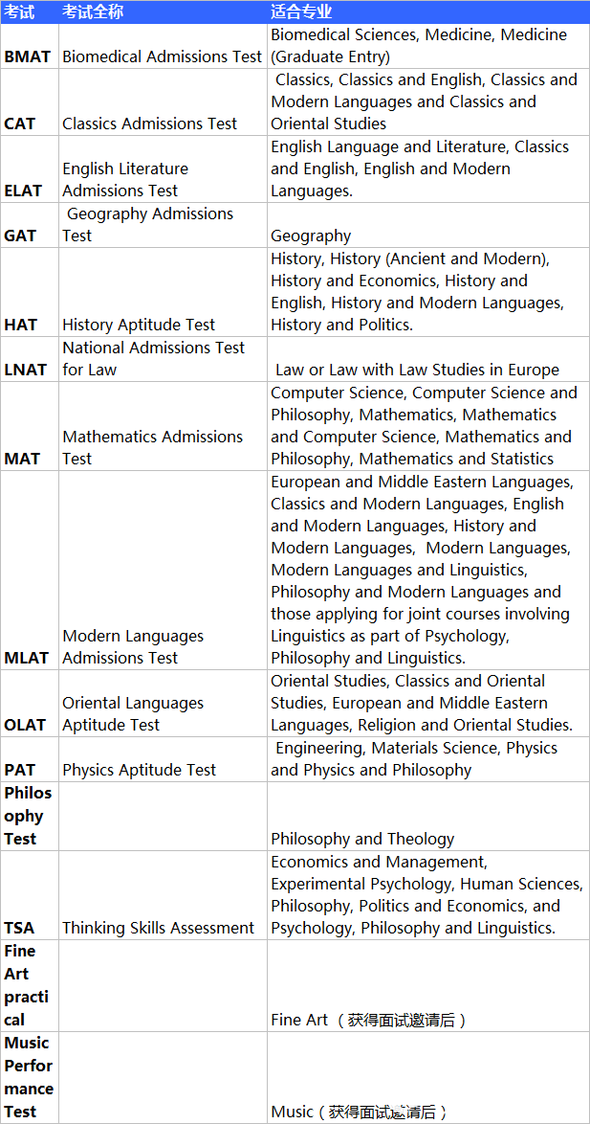Select the 考试全称 header cell

click(164, 12)
